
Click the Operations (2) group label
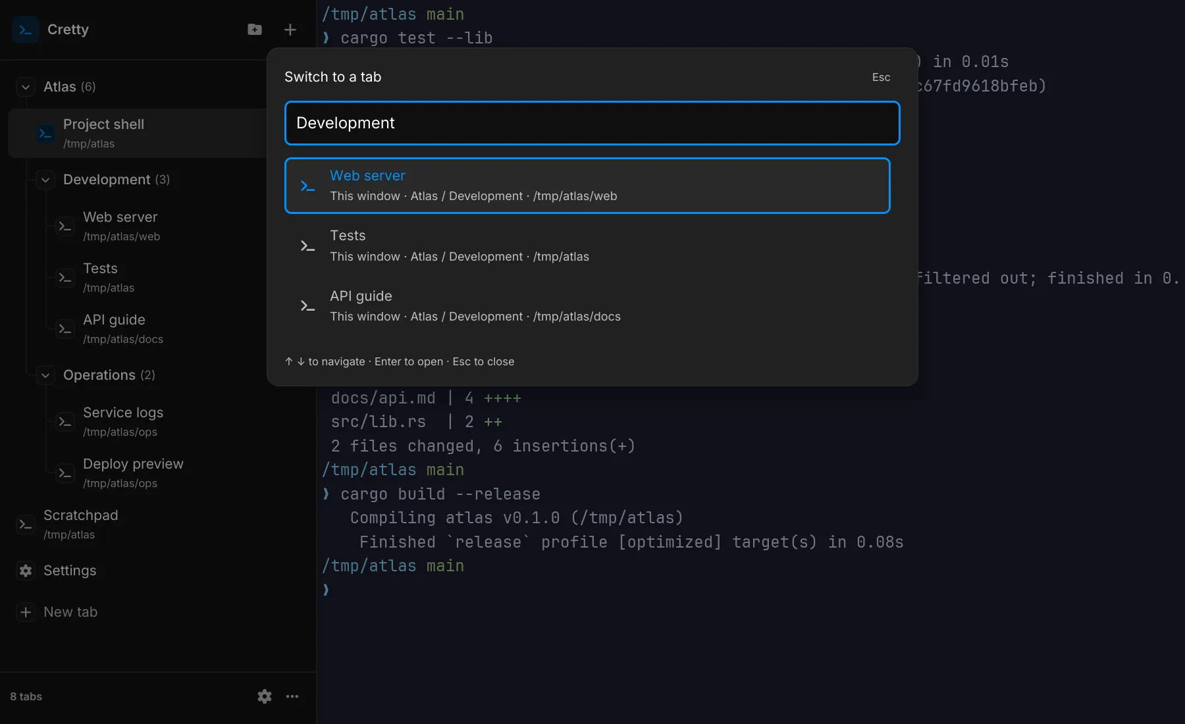click(x=109, y=375)
